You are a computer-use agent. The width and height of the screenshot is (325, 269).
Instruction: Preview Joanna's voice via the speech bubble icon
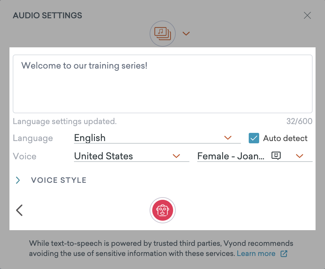[276, 156]
